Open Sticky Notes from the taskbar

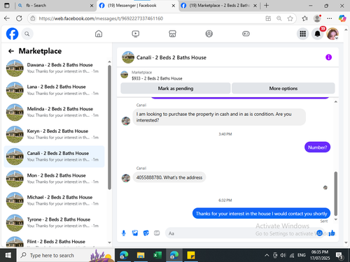[191, 255]
